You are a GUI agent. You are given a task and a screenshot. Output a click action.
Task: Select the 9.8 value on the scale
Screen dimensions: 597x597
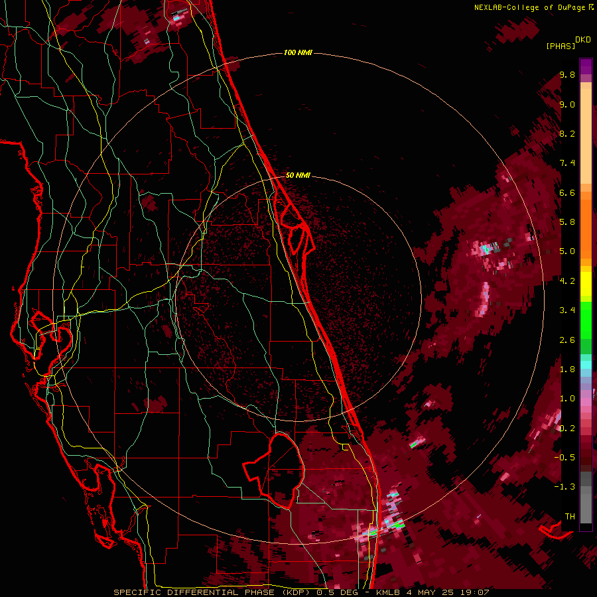tap(567, 75)
